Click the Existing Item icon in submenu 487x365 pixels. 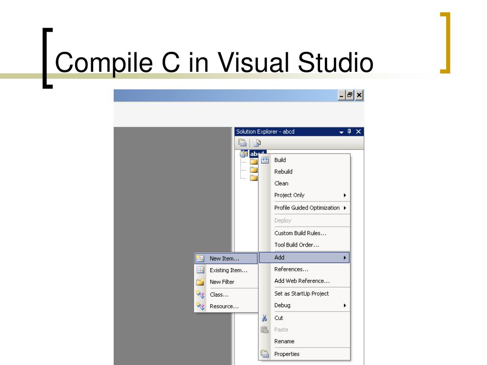point(200,270)
